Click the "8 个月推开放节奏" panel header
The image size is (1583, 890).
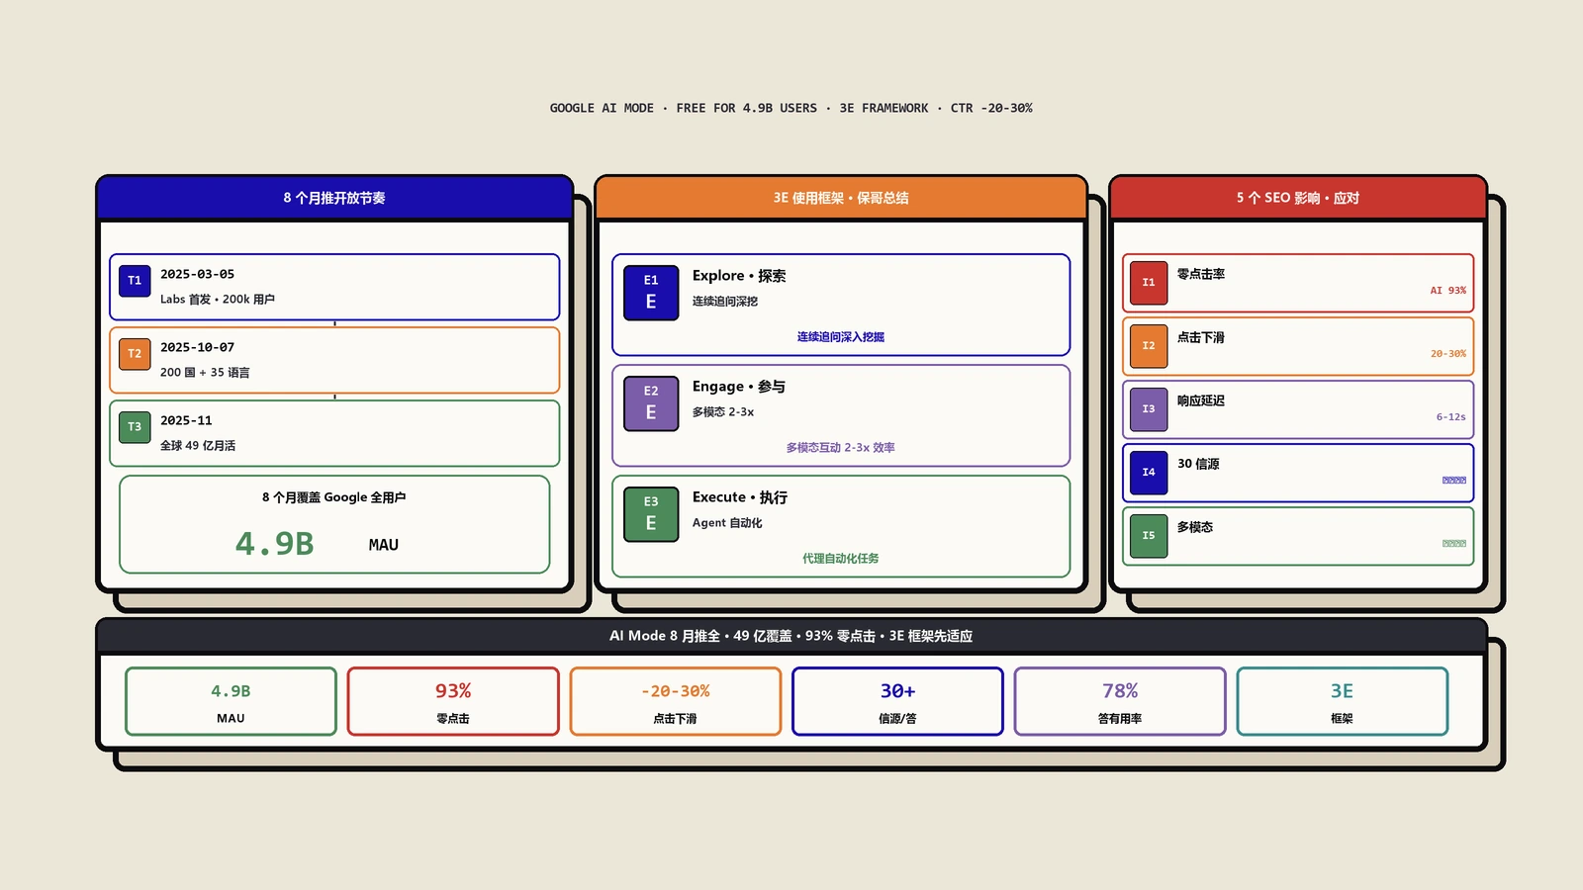334,198
